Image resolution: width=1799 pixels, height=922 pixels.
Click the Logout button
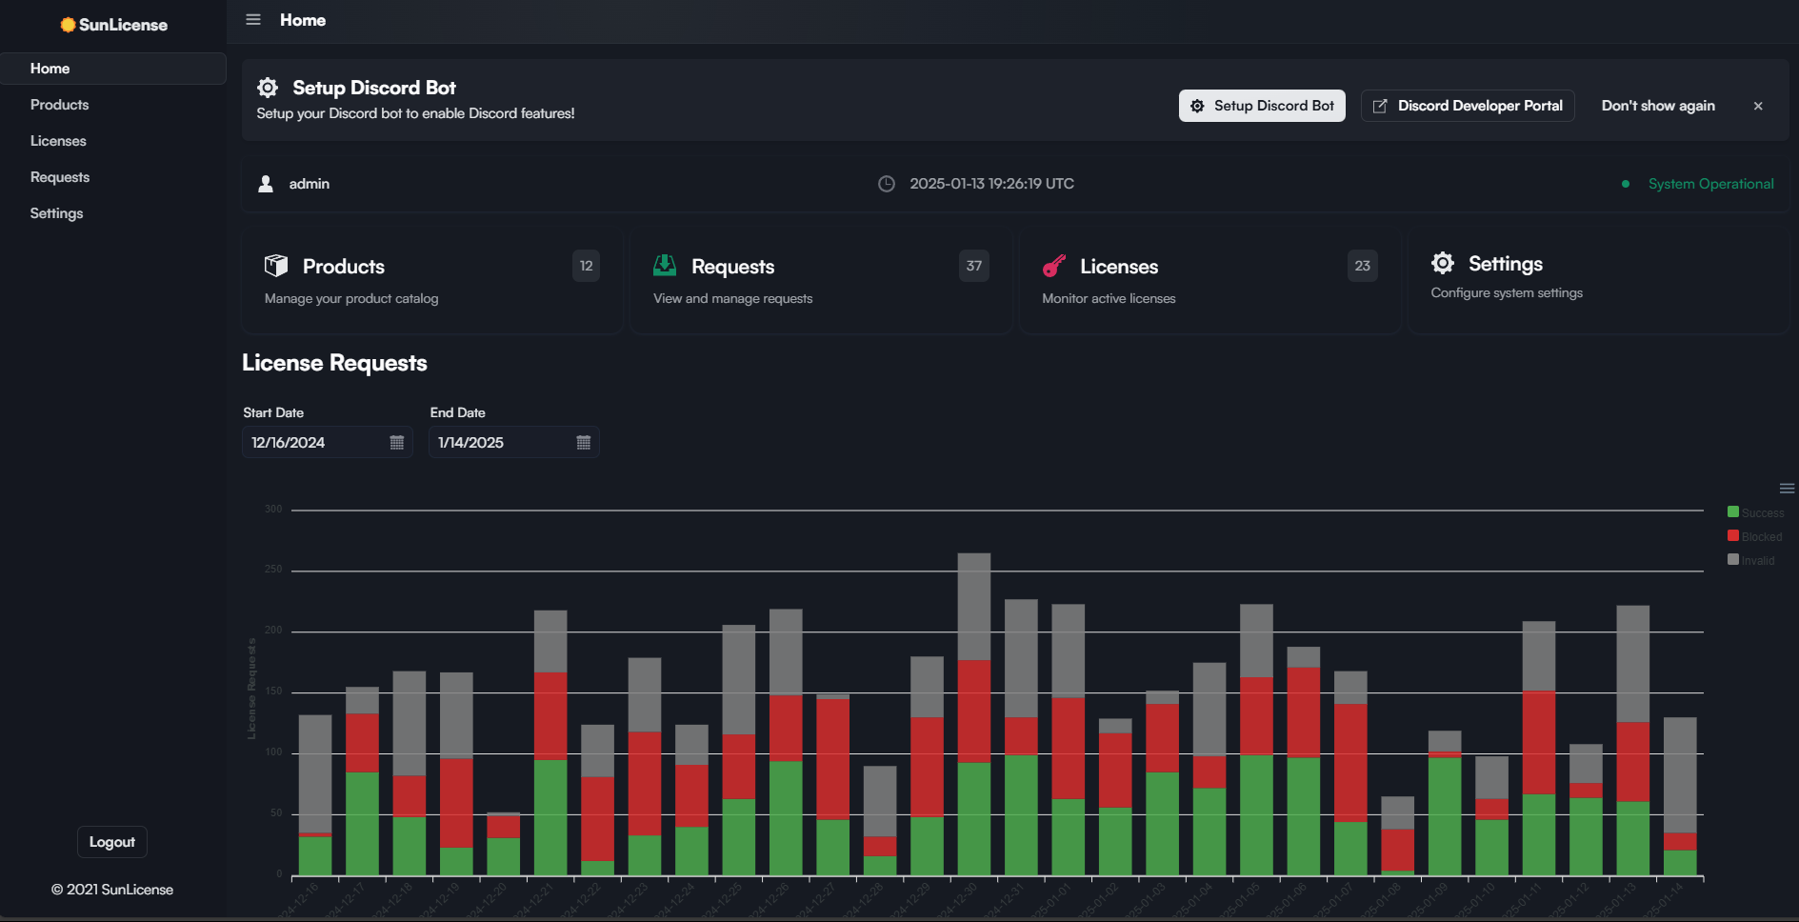(x=112, y=842)
